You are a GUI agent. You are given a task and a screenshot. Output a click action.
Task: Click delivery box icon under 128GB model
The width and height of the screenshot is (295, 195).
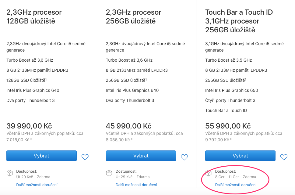pos(10,173)
